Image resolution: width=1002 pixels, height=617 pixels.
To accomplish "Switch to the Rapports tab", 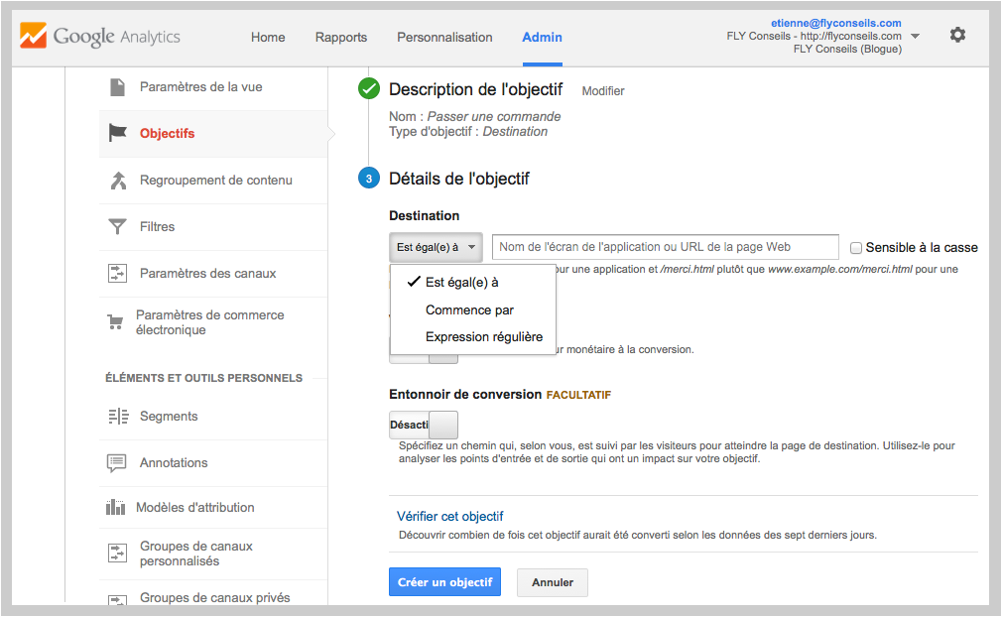I will [x=341, y=38].
